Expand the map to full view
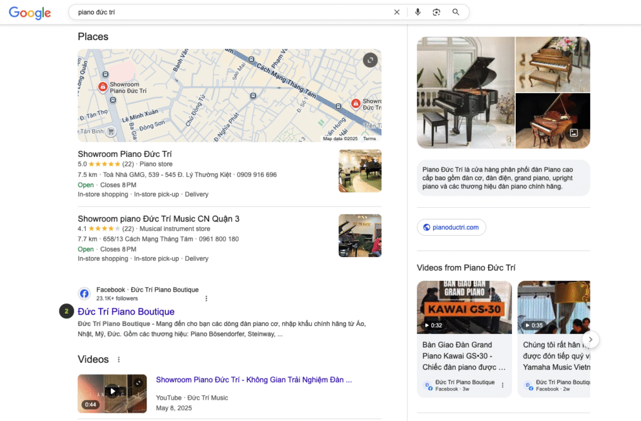This screenshot has width=641, height=421. (371, 60)
